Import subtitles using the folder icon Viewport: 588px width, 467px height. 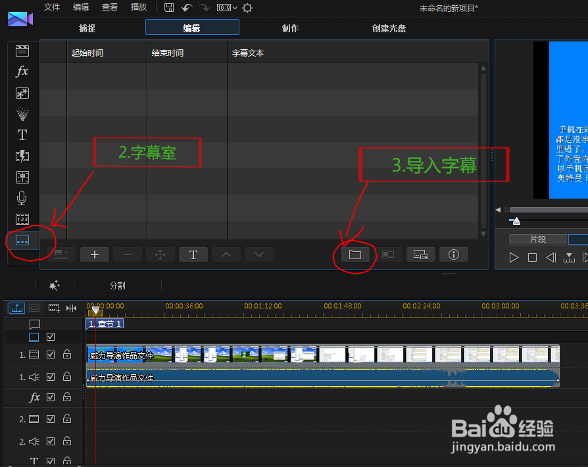355,255
